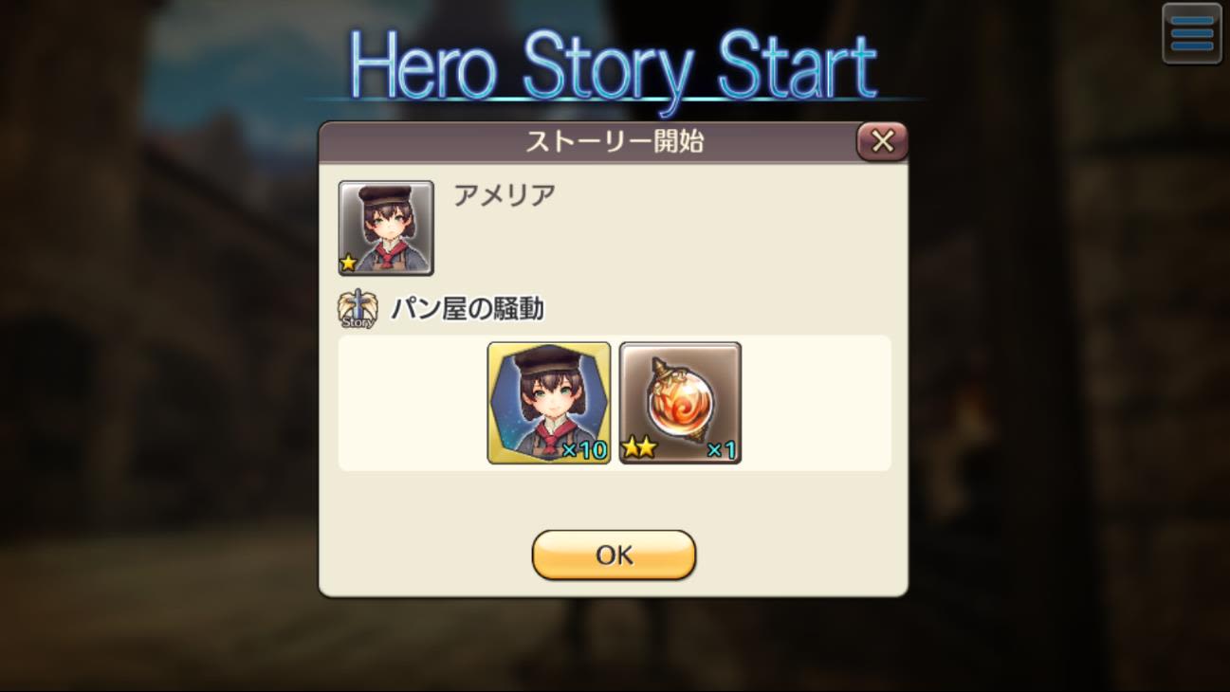The width and height of the screenshot is (1230, 692).
Task: Select the Amelia shard reward ×10
Action: tap(549, 403)
